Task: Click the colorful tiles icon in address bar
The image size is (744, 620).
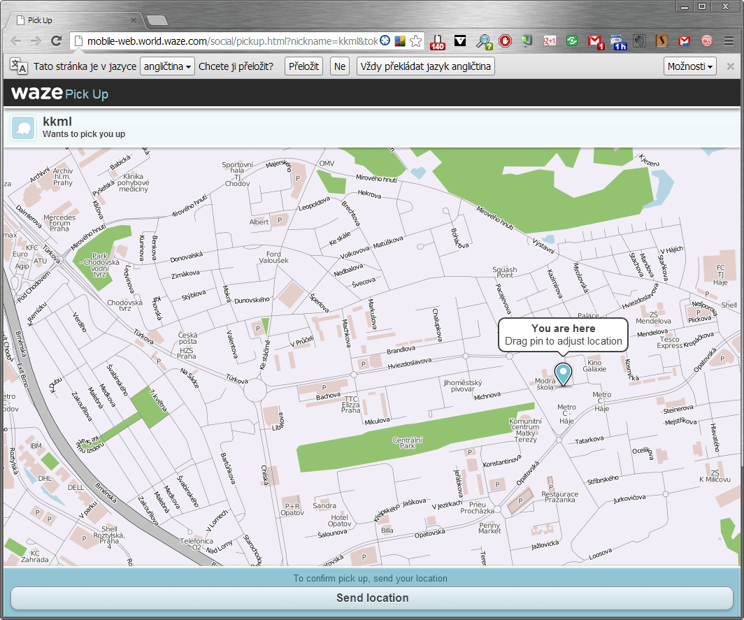Action: tap(400, 41)
